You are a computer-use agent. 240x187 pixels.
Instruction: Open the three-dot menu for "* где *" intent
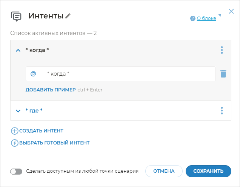click(222, 111)
